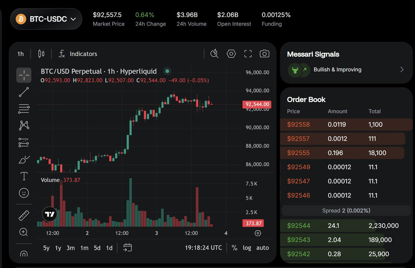
Task: Open the emoji icons tool
Action: (24, 193)
